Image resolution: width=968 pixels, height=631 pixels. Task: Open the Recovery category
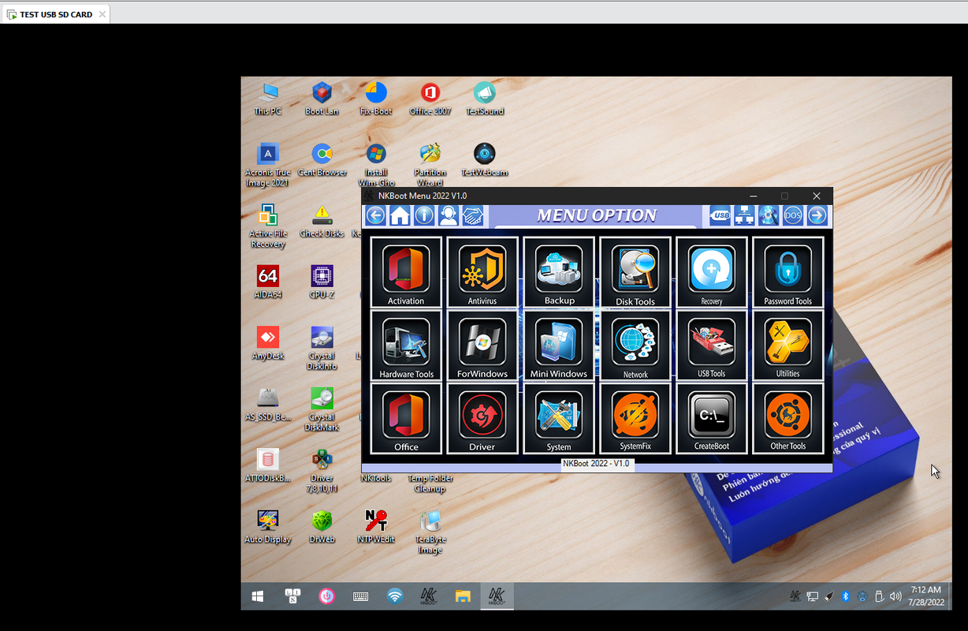point(712,272)
